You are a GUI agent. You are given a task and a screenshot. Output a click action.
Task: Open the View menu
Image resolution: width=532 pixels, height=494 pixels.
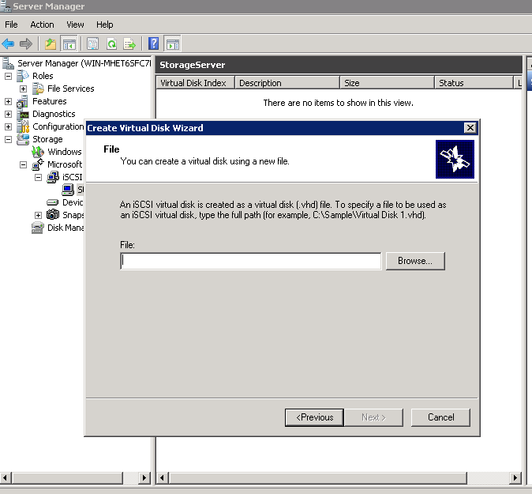click(75, 25)
